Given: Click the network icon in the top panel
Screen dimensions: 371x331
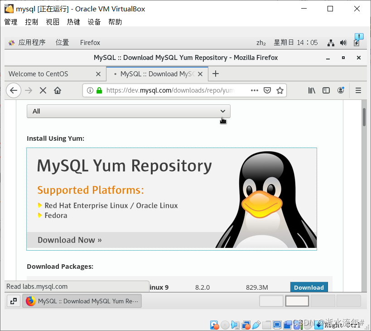Looking at the screenshot, I should [x=330, y=43].
